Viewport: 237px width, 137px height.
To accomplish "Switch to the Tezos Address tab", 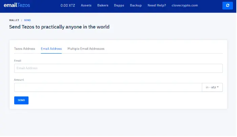I will pyautogui.click(x=25, y=49).
